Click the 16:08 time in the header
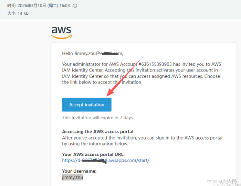 [65, 6]
